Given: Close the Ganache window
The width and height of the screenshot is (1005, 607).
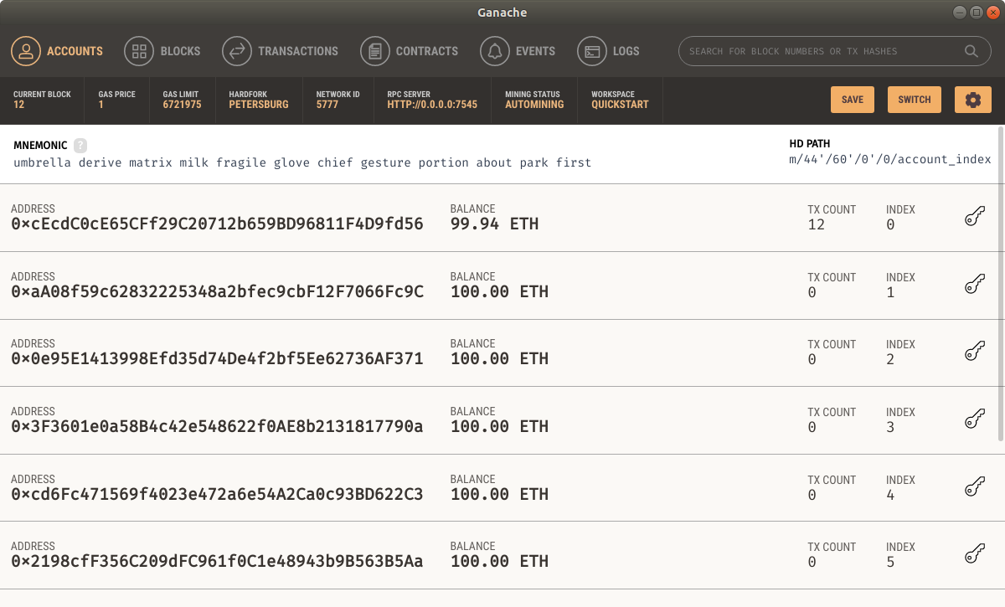Looking at the screenshot, I should coord(993,13).
